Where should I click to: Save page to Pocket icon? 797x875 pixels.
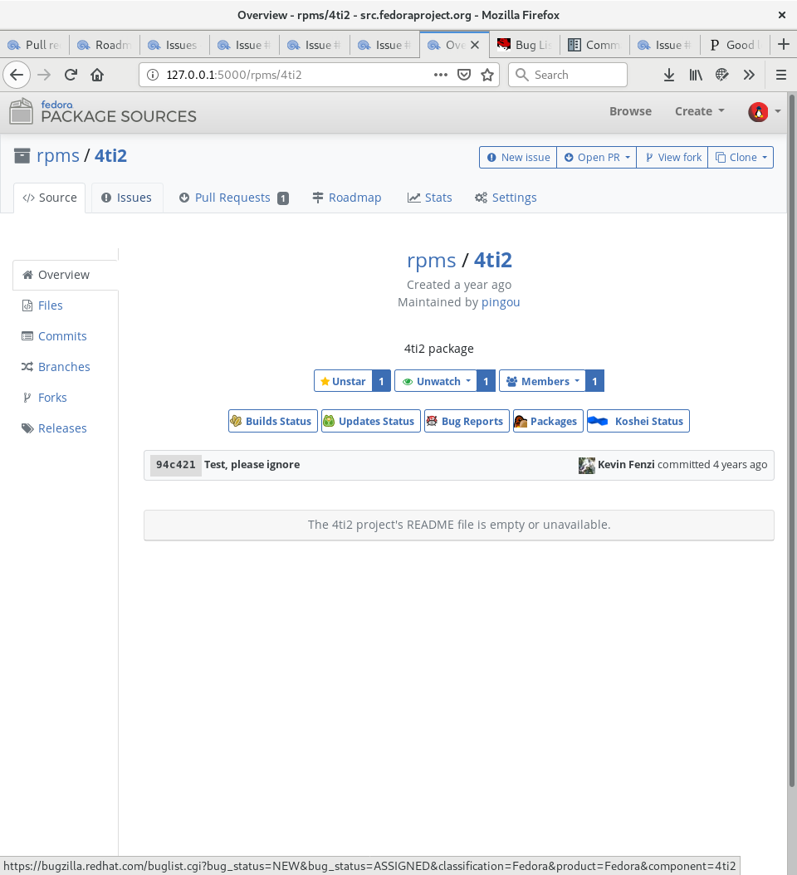[464, 75]
